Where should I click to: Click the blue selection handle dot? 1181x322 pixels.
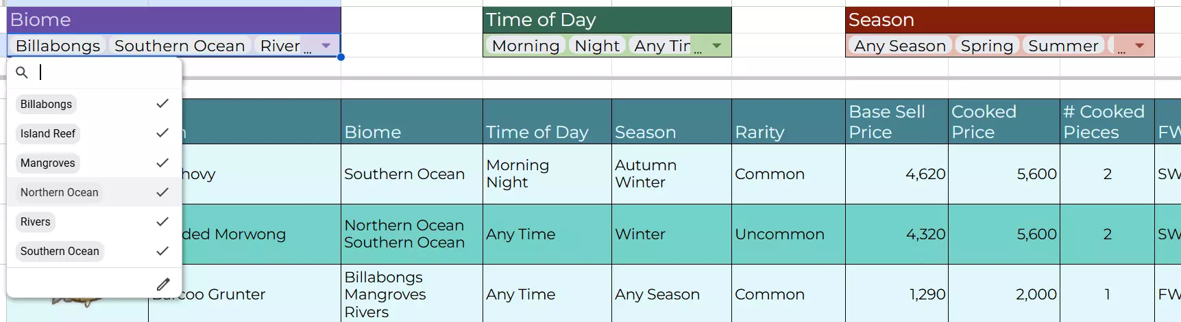[x=341, y=57]
